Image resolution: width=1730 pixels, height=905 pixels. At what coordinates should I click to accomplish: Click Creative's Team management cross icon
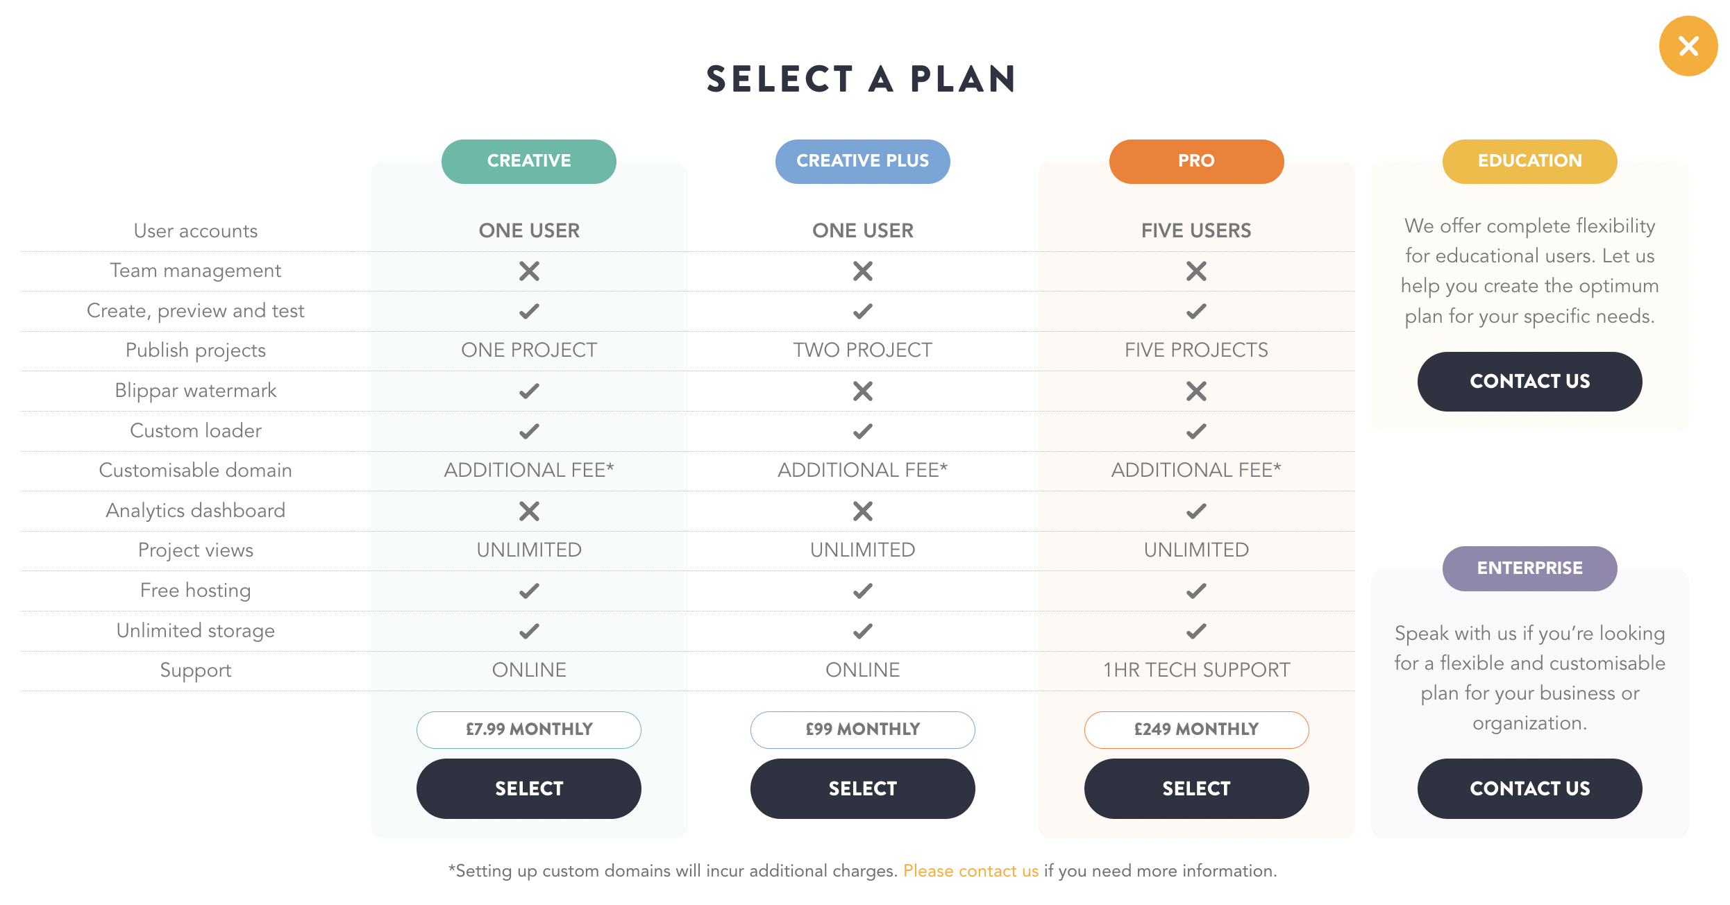pyautogui.click(x=529, y=271)
